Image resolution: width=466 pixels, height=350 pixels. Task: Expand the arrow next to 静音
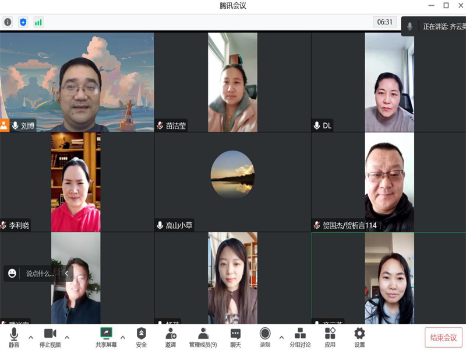coord(30,337)
